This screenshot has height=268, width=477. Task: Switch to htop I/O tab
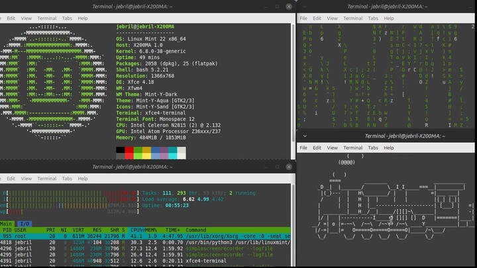[x=25, y=224]
